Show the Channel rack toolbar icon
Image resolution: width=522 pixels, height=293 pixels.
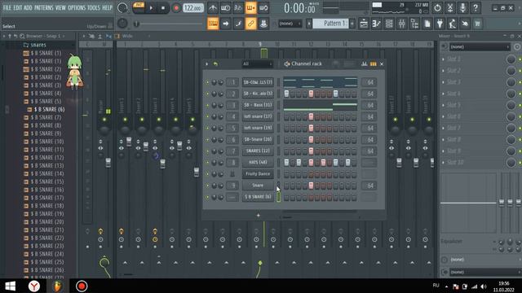(389, 24)
